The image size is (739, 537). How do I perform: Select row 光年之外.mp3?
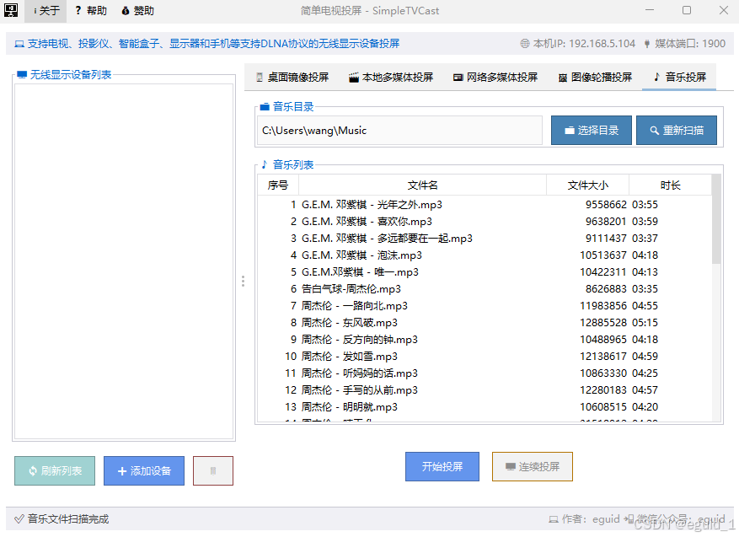pos(485,205)
